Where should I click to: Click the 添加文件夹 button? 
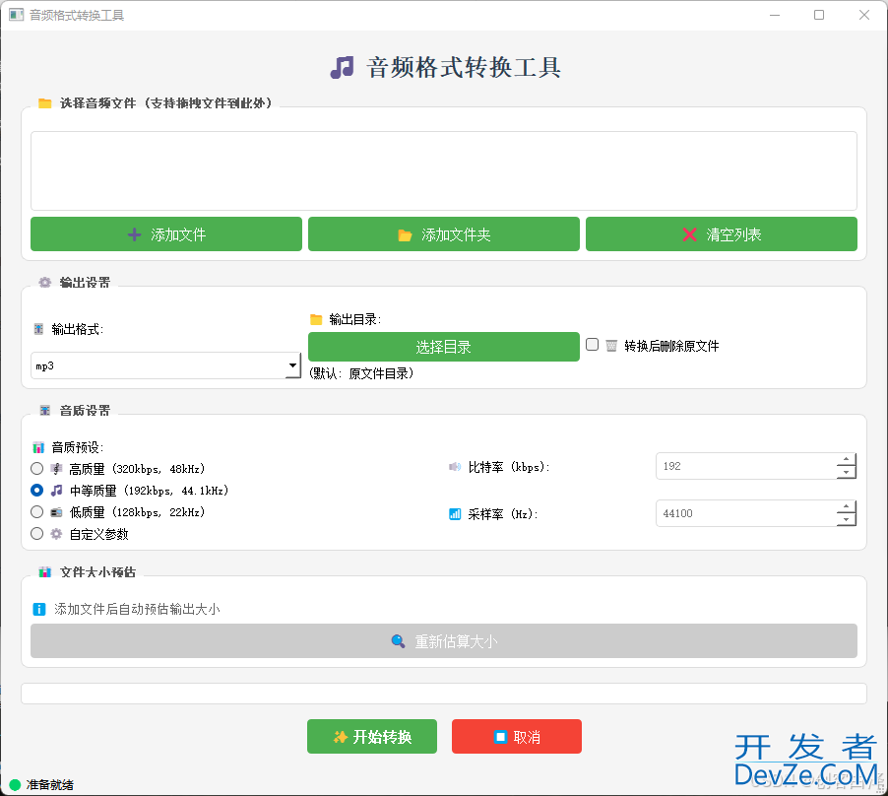coord(443,234)
